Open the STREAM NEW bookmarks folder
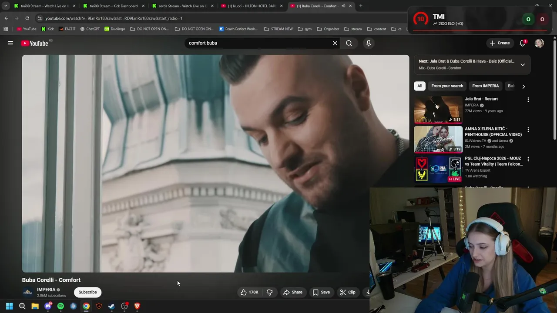The width and height of the screenshot is (557, 313). (278, 29)
